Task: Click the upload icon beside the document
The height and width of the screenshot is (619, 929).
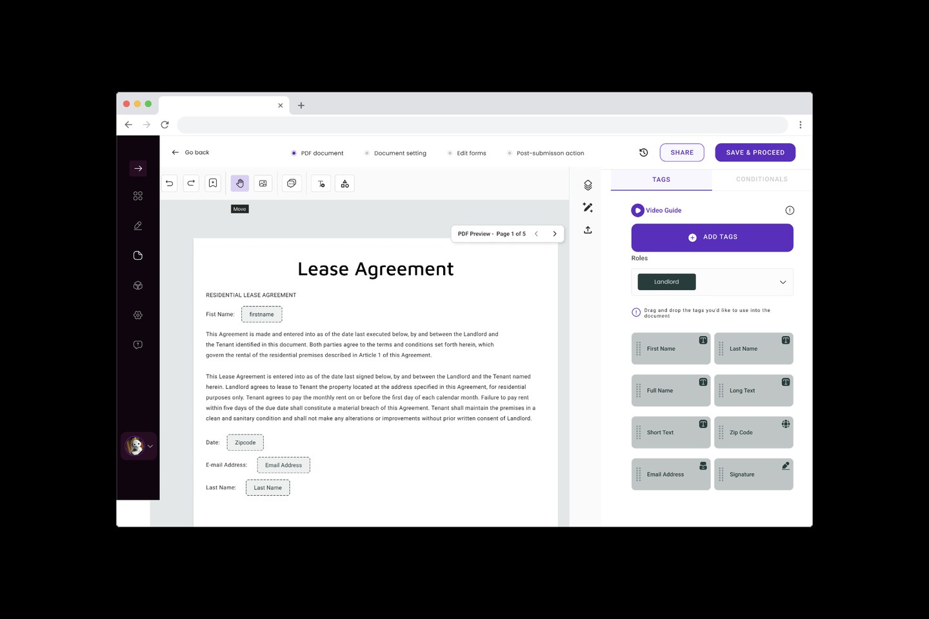Action: 588,230
